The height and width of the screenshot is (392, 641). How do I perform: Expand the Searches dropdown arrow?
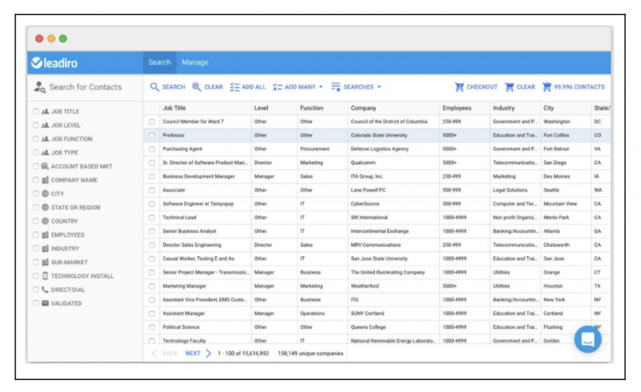click(379, 87)
